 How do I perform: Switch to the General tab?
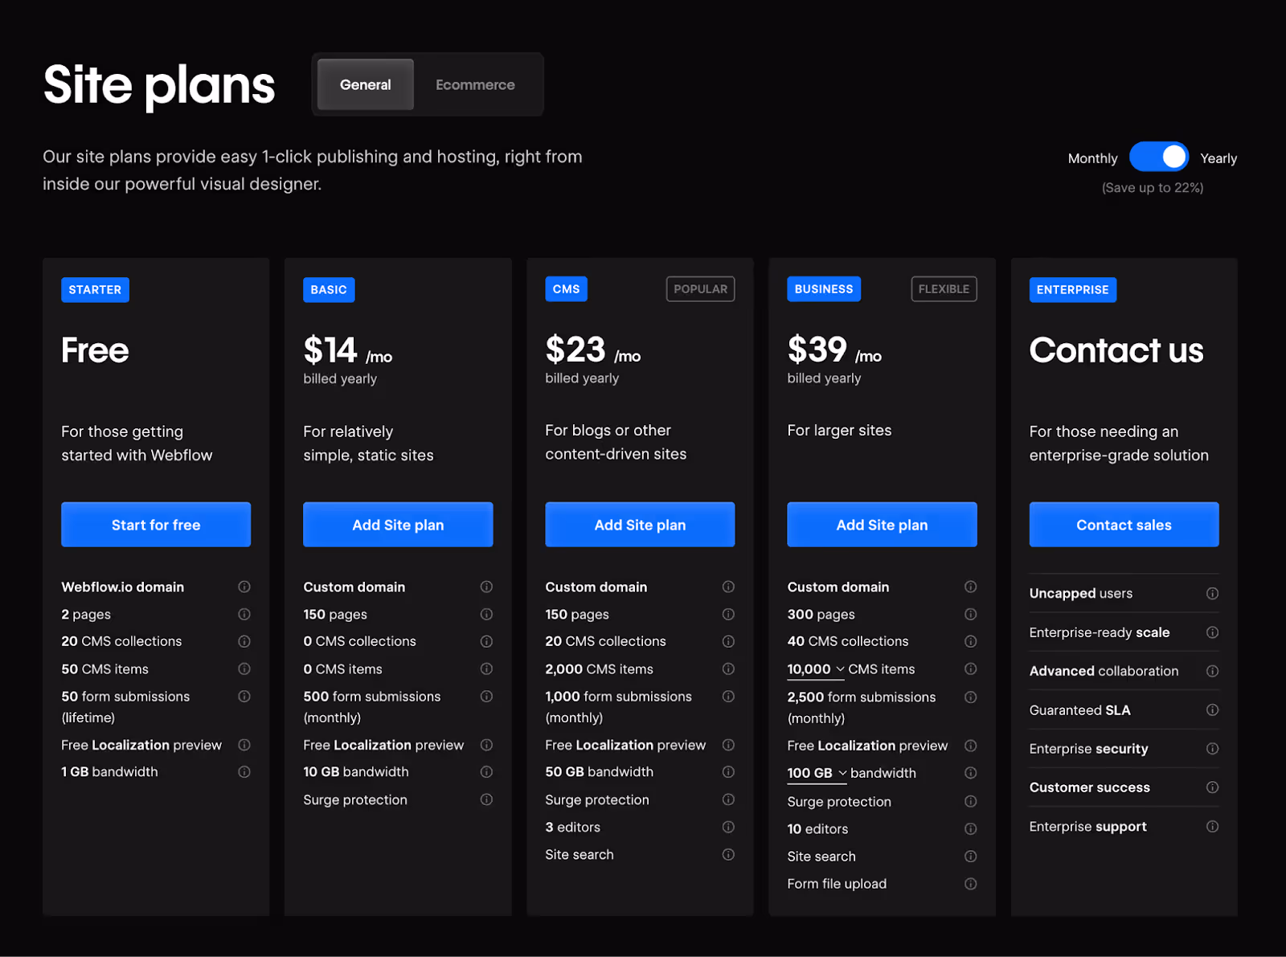pos(366,84)
